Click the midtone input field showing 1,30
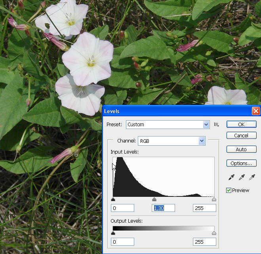This screenshot has height=254, width=261. pyautogui.click(x=163, y=208)
